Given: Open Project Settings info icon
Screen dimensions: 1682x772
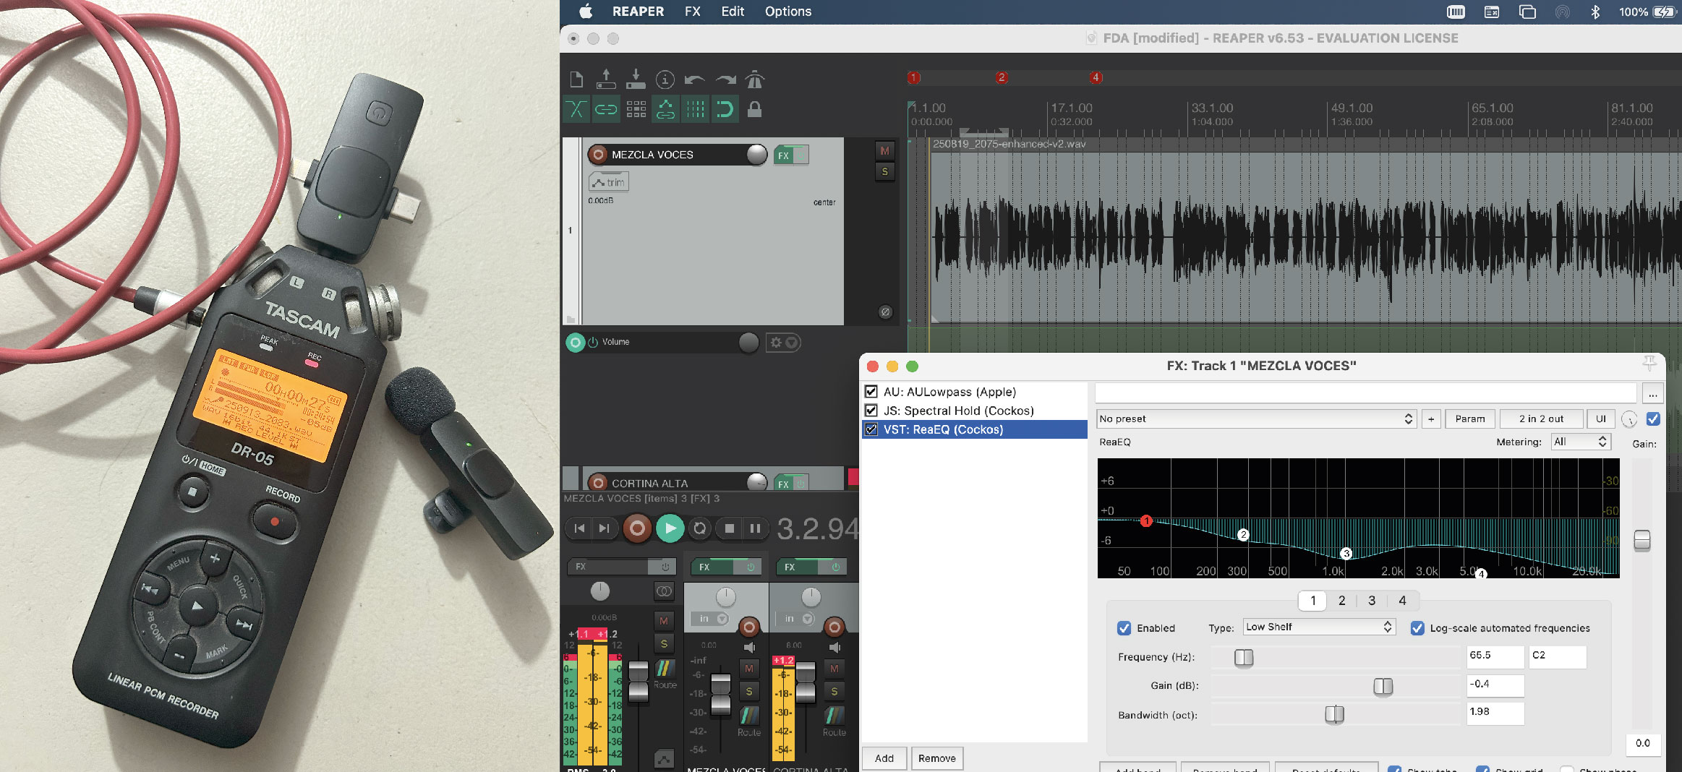Looking at the screenshot, I should pos(665,80).
